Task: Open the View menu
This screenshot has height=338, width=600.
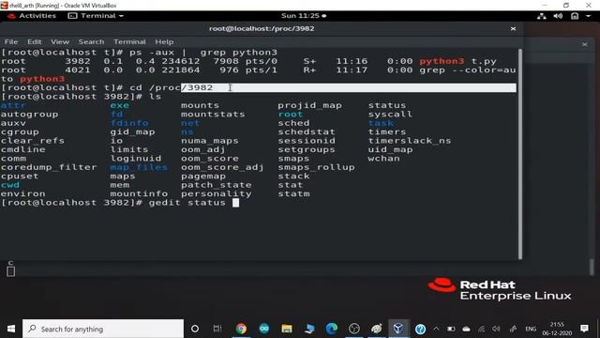Action: pyautogui.click(x=60, y=41)
